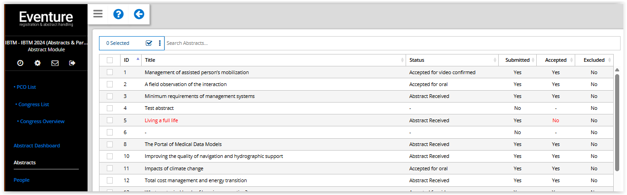Tick the header select-all checkbox
The height and width of the screenshot is (195, 627).
pos(110,60)
